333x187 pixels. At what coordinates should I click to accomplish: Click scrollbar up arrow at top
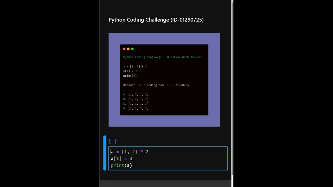[x=232, y=1]
